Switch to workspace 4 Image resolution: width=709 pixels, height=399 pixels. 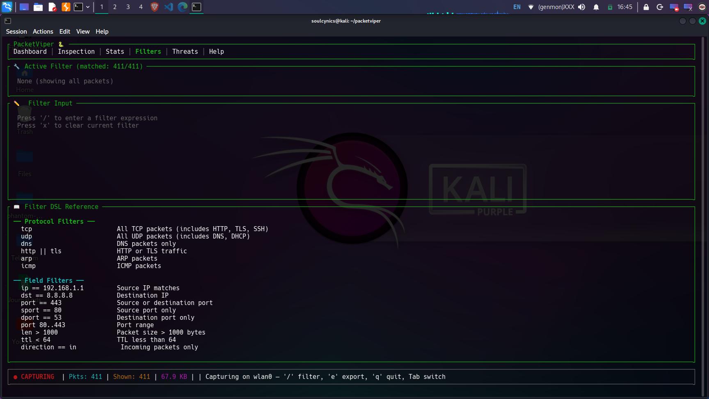[x=141, y=7]
